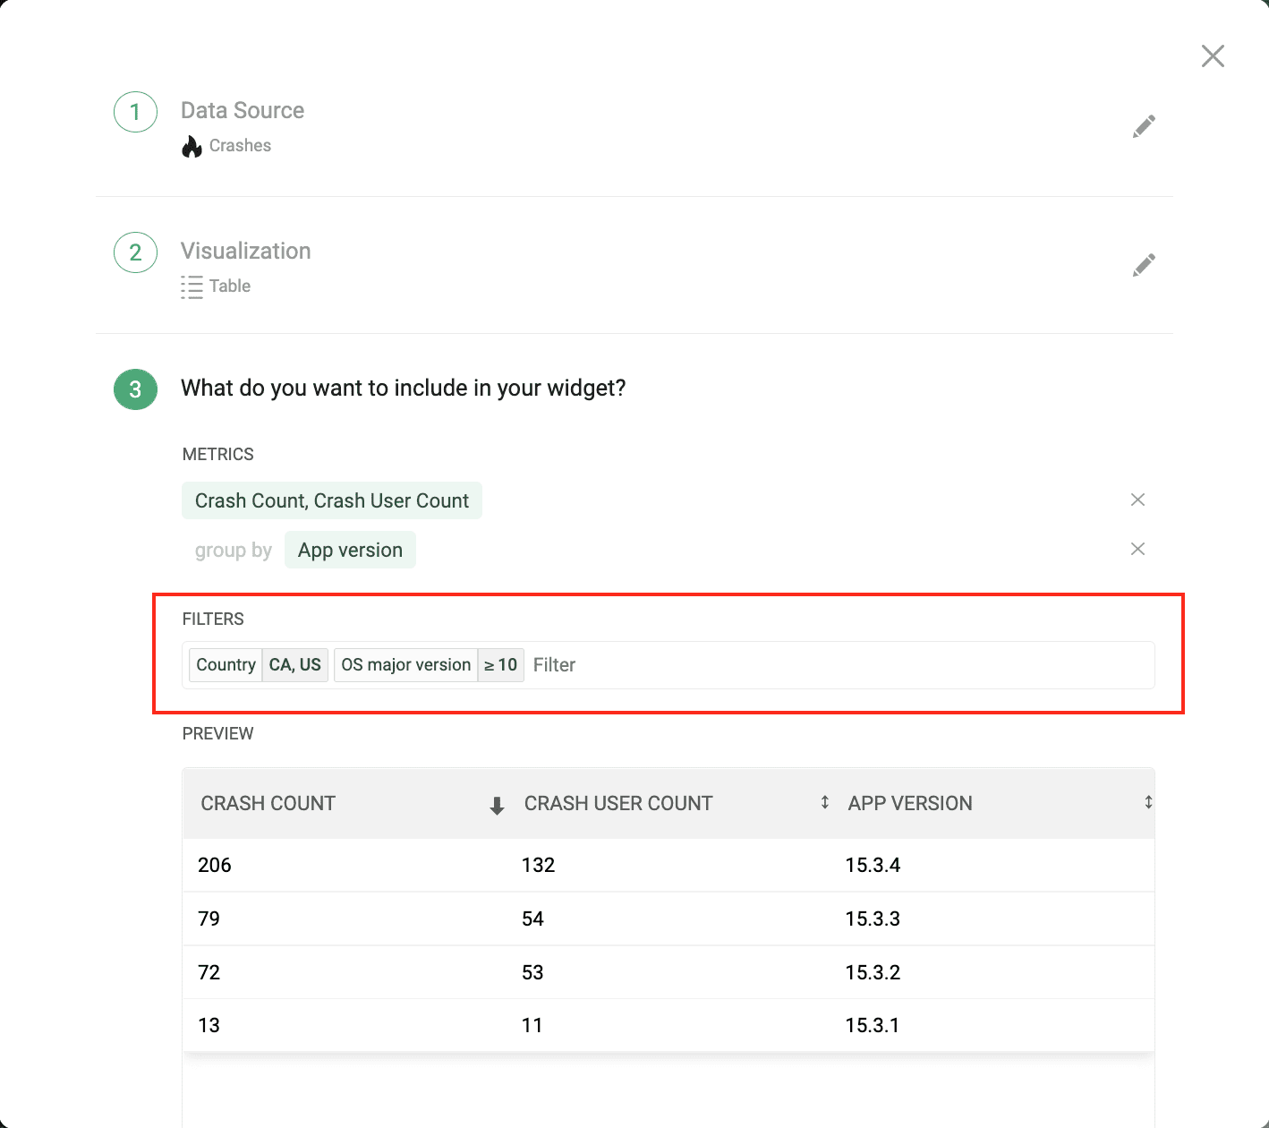Screen dimensions: 1269x1128
Task: Open the OS major version filter chip
Action: [429, 665]
